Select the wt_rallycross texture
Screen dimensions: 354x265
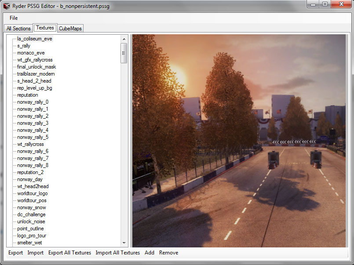coord(33,144)
